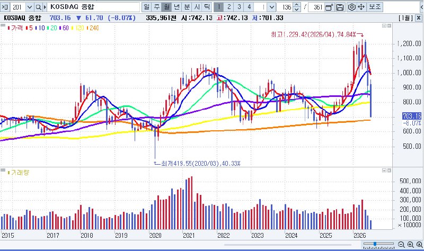Screen dimensions: 424x251
Task: Click the auto-zoom magnifier icon marked A
Action: click(x=419, y=245)
